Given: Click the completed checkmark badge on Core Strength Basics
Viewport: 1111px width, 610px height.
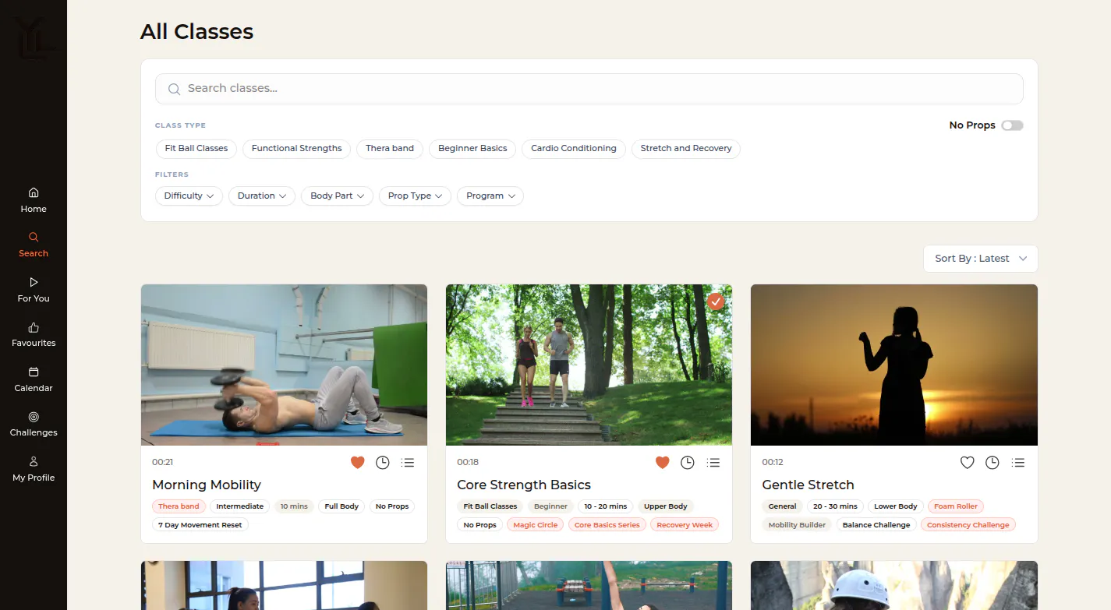Looking at the screenshot, I should coord(716,301).
